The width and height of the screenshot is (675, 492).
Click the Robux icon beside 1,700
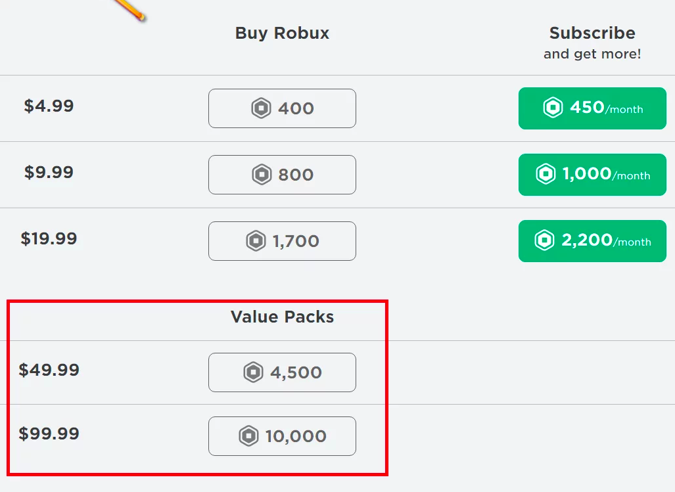point(256,241)
